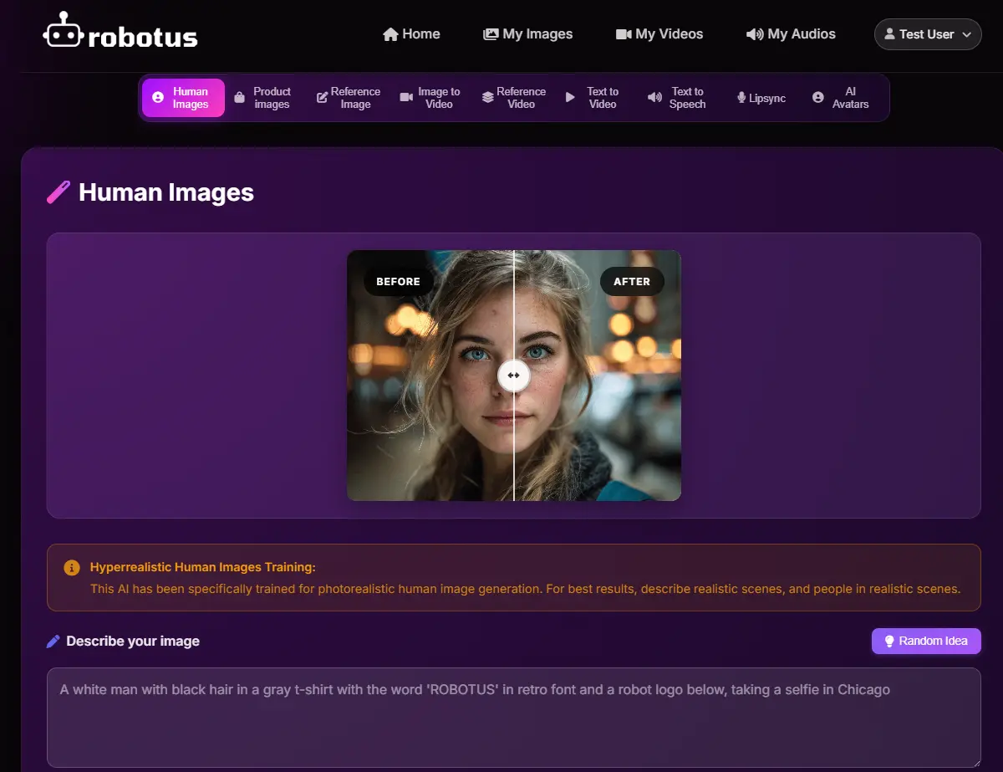Click the robotus robot logo
The height and width of the screenshot is (772, 1003).
(120, 31)
